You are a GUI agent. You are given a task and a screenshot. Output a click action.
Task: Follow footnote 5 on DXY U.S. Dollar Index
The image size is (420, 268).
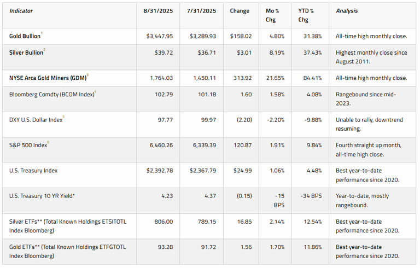[x=64, y=118]
